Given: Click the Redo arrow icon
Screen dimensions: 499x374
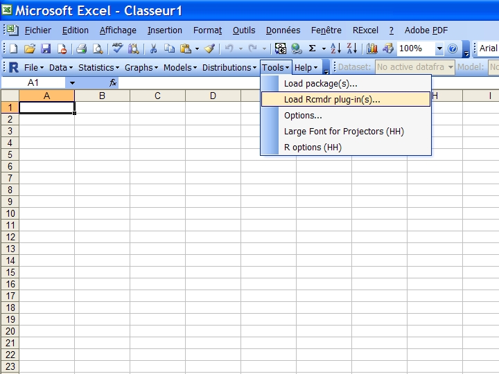Looking at the screenshot, I should pos(253,48).
